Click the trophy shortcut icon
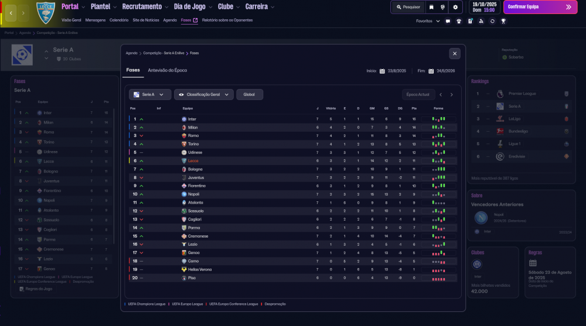 pos(503,21)
